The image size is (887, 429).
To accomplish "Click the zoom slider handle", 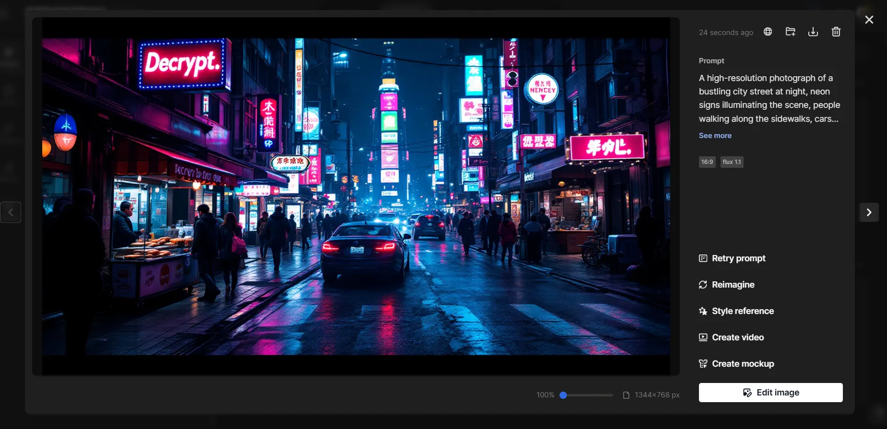I will coord(564,395).
